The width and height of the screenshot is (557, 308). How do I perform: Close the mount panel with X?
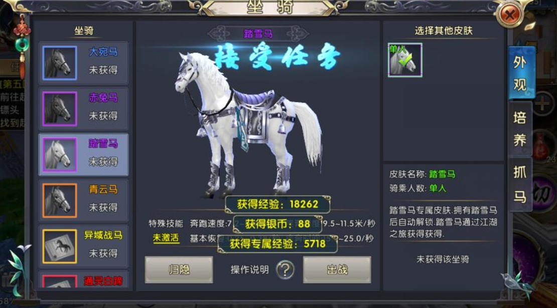pyautogui.click(x=510, y=15)
